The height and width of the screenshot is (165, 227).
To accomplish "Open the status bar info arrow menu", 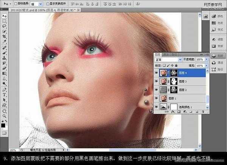I will pos(64,150).
